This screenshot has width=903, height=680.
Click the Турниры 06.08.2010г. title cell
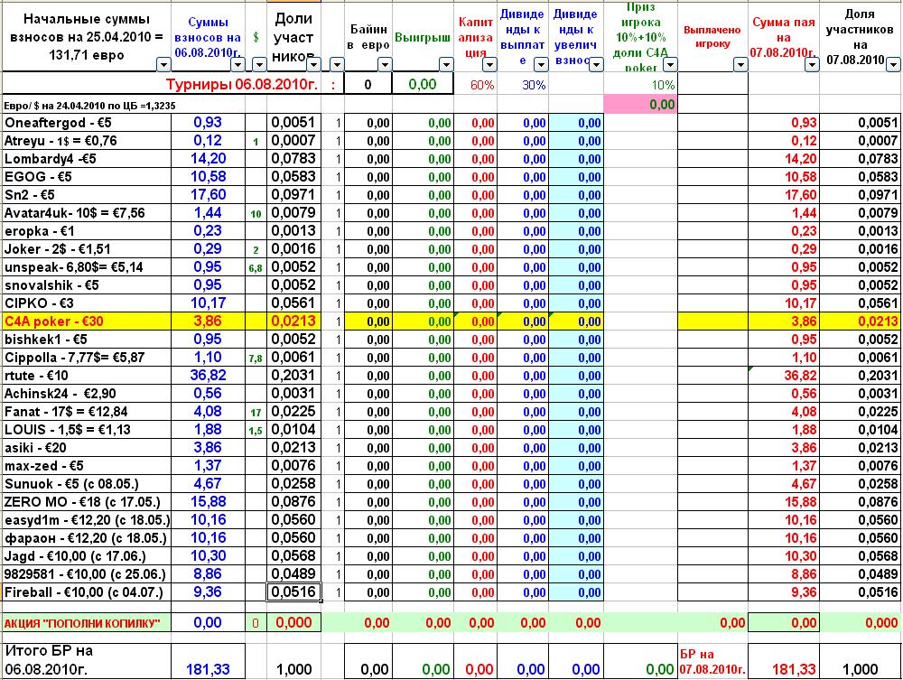[242, 85]
